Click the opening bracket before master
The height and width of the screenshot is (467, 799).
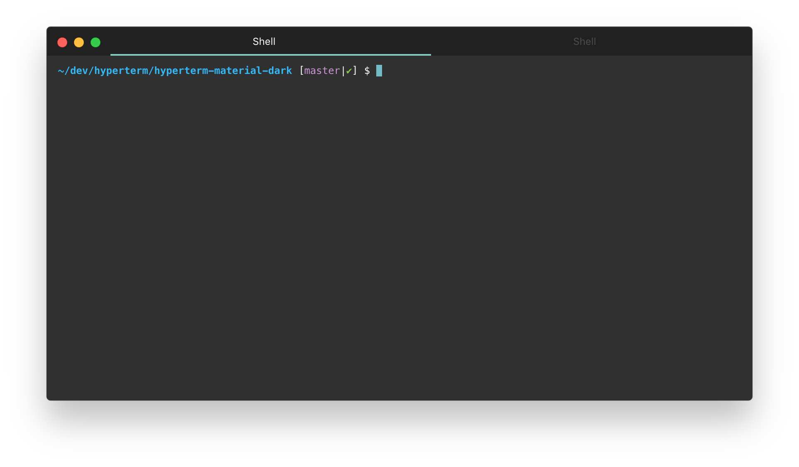click(301, 71)
